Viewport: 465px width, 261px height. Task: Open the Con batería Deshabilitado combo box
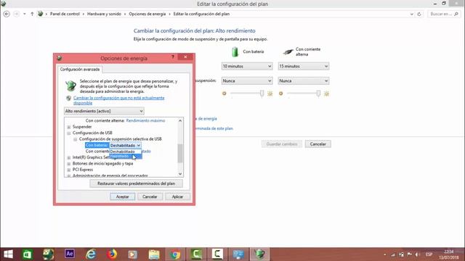click(x=126, y=145)
